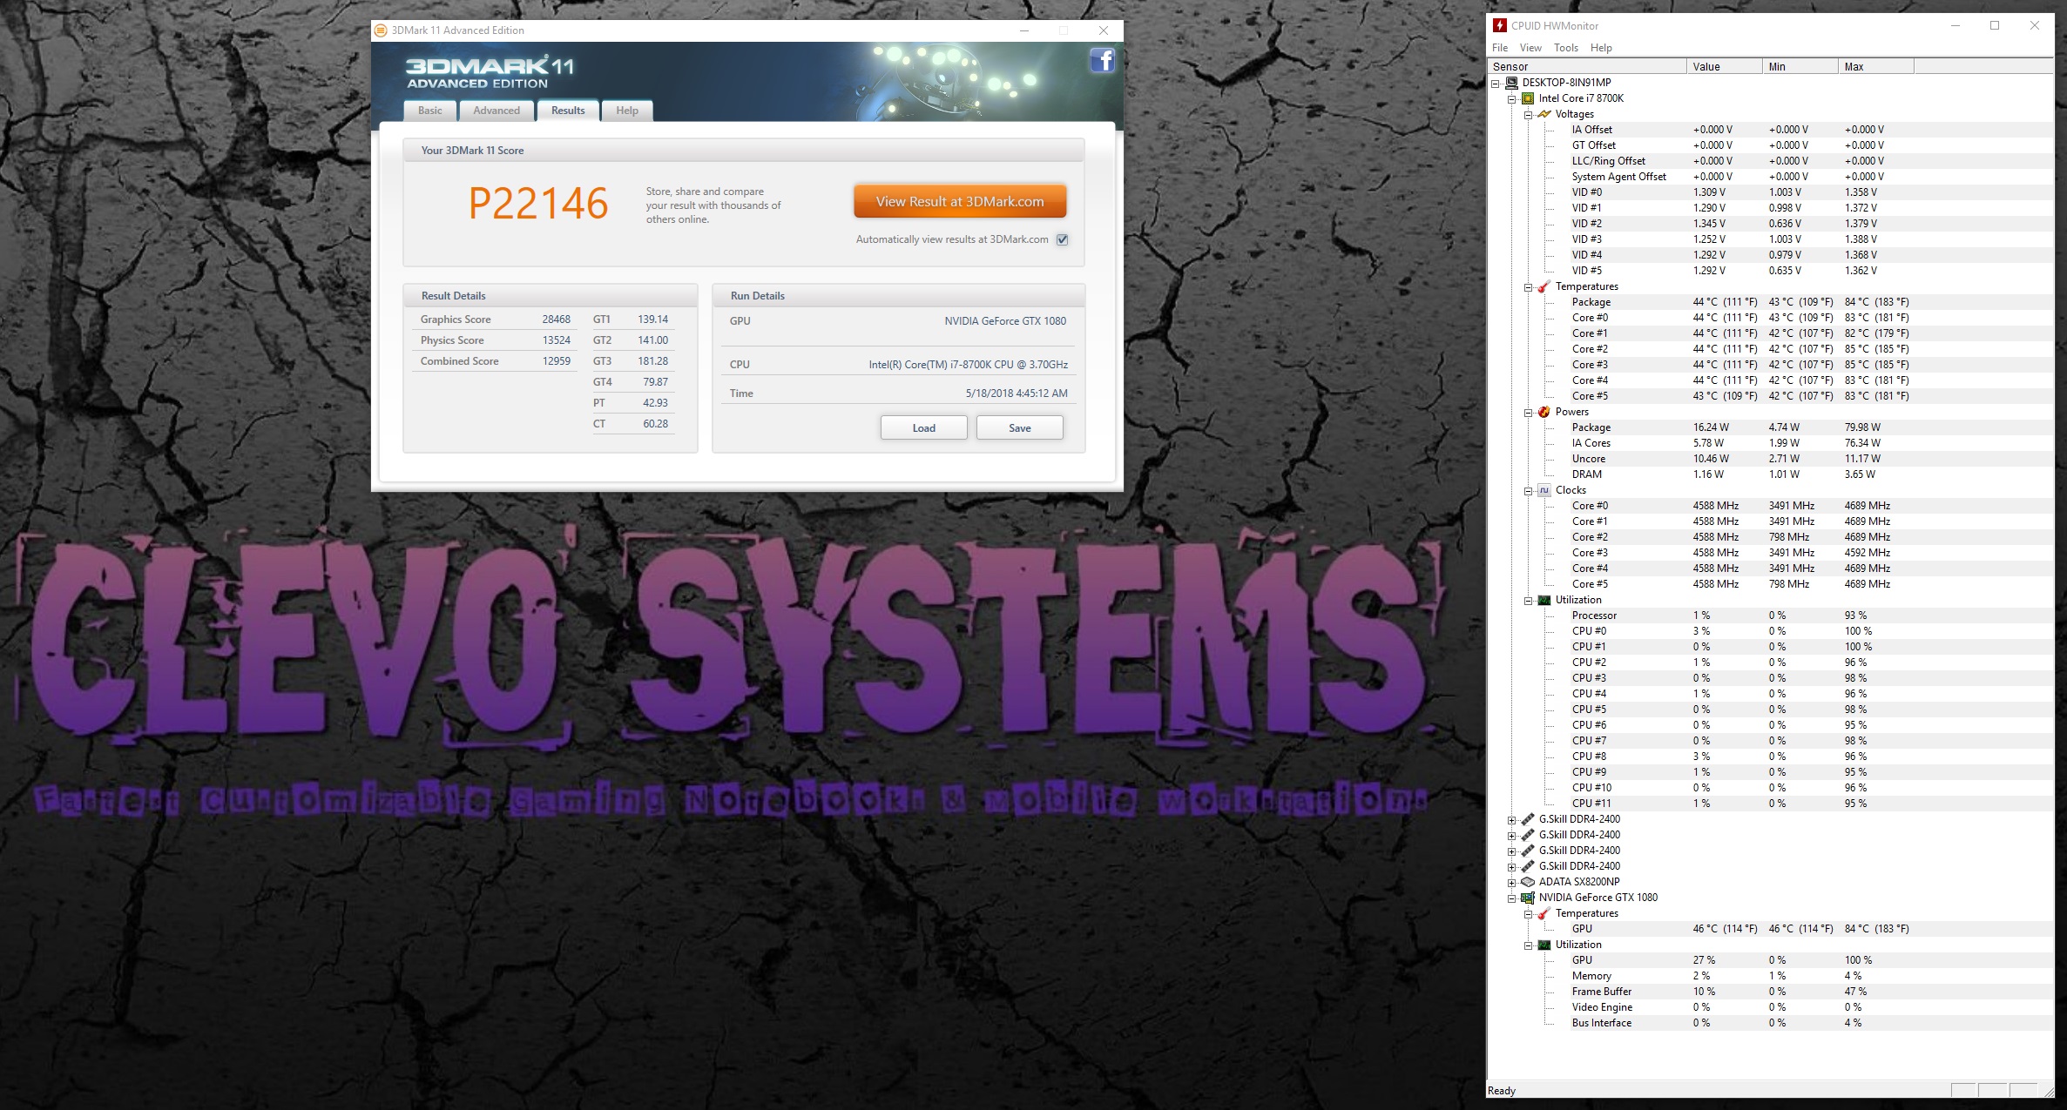Maximize the CPUID HWMonitor window
This screenshot has height=1110, width=2067.
point(1995,26)
